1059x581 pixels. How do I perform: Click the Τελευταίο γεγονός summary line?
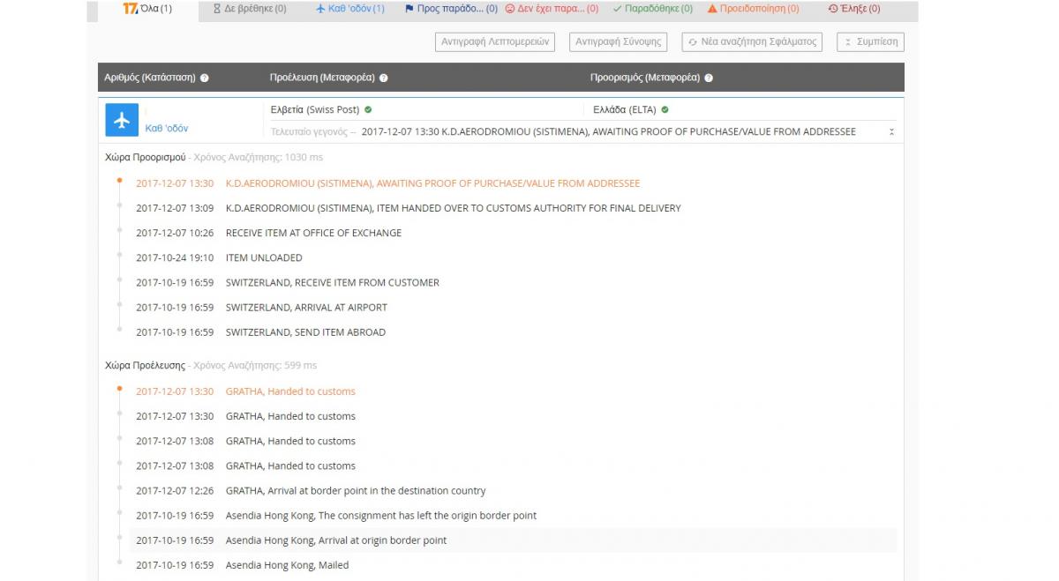(x=563, y=132)
